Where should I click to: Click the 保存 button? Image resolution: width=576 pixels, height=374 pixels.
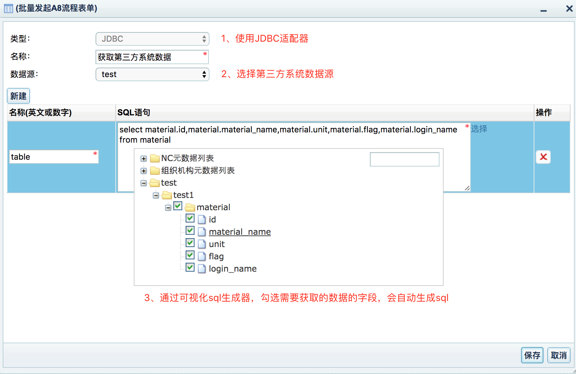[x=532, y=356]
